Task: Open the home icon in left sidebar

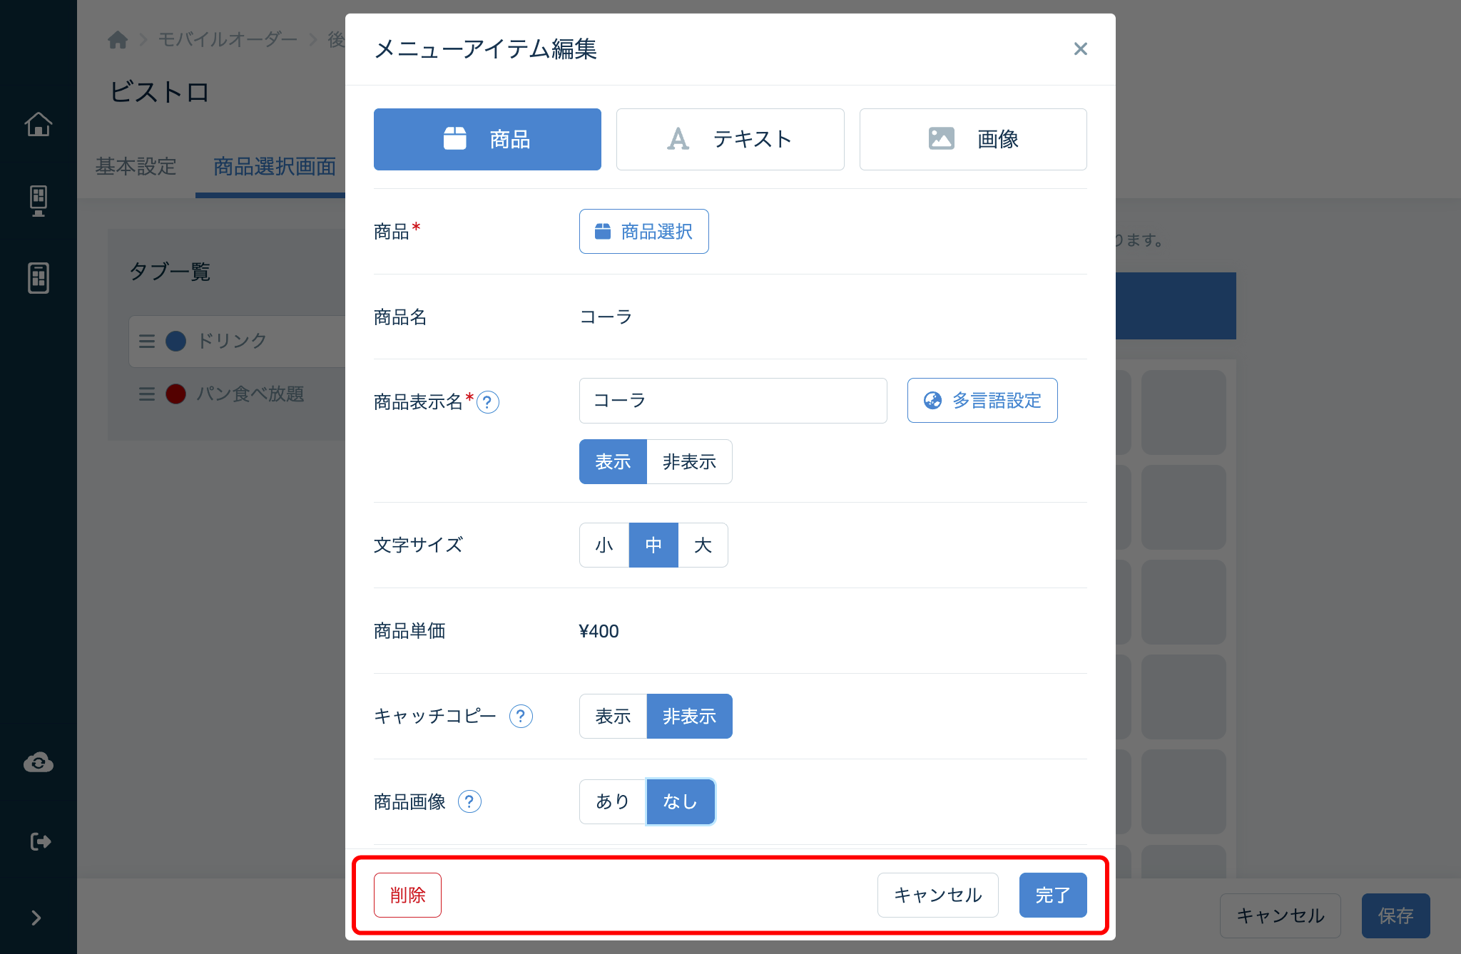Action: tap(39, 124)
